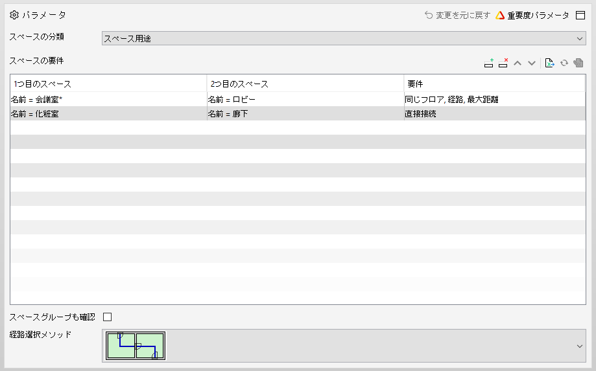Select the 名前 = 廊下 cell
The image size is (596, 371).
click(305, 114)
